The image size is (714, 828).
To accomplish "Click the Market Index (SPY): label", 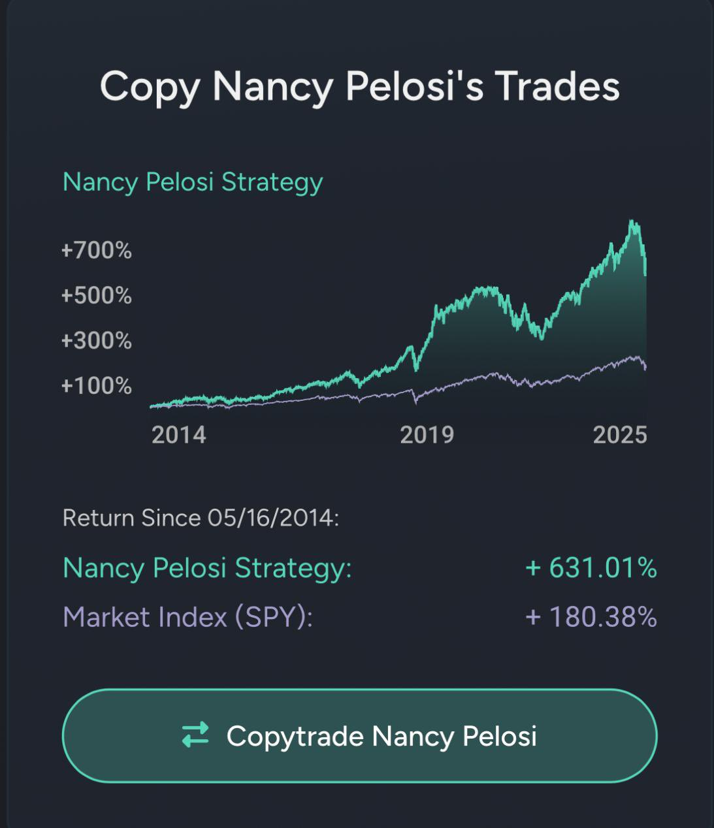I will [188, 617].
